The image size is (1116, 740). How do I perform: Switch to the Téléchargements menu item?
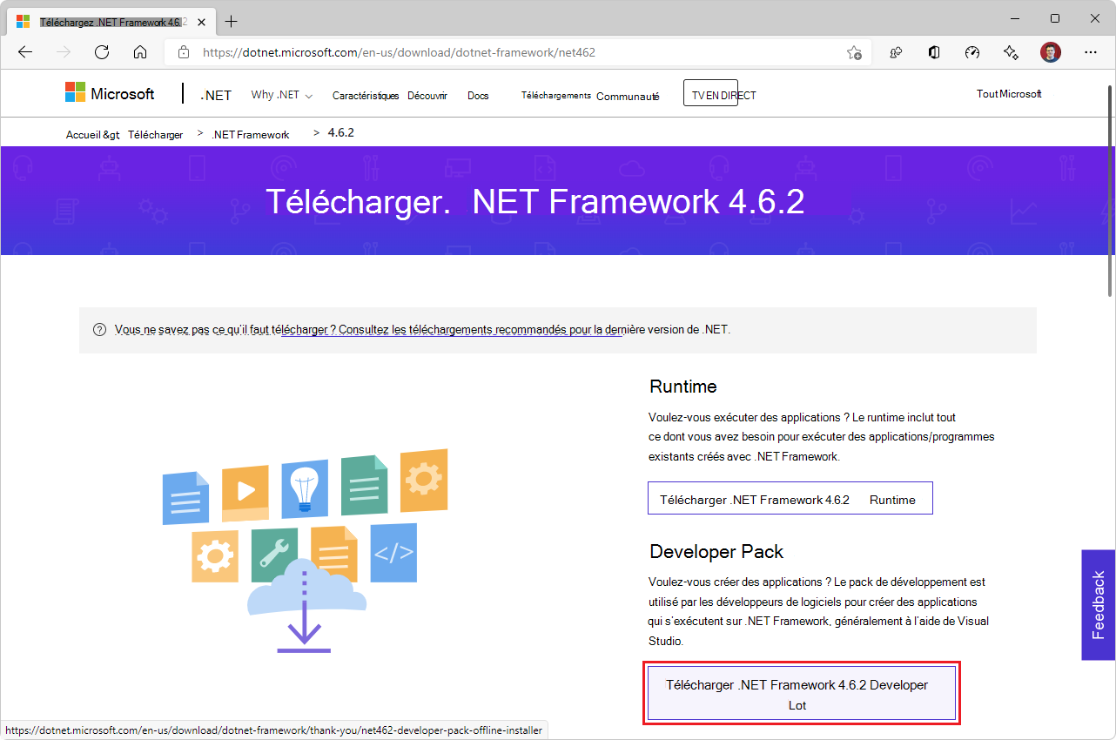coord(555,95)
